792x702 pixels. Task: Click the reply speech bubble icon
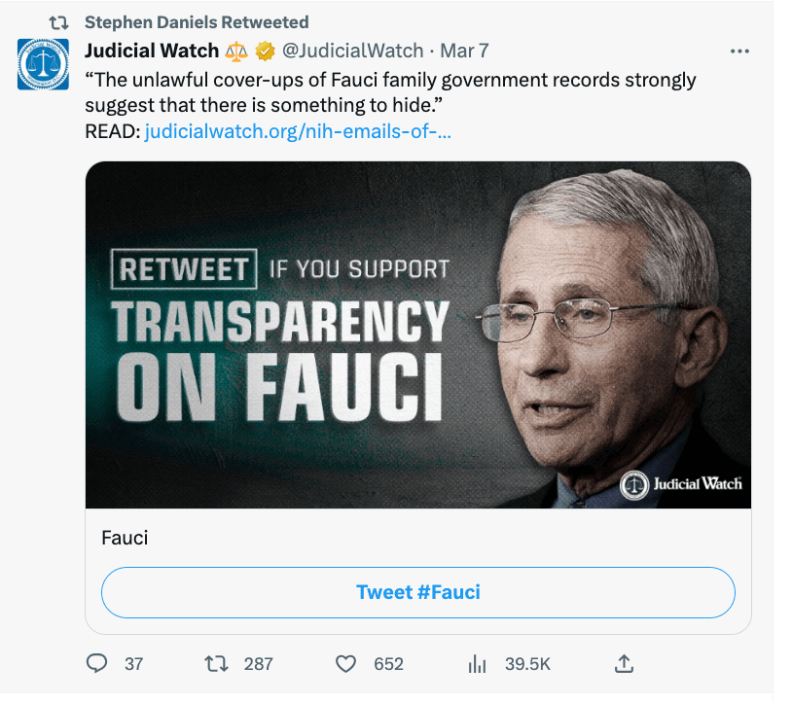[97, 663]
